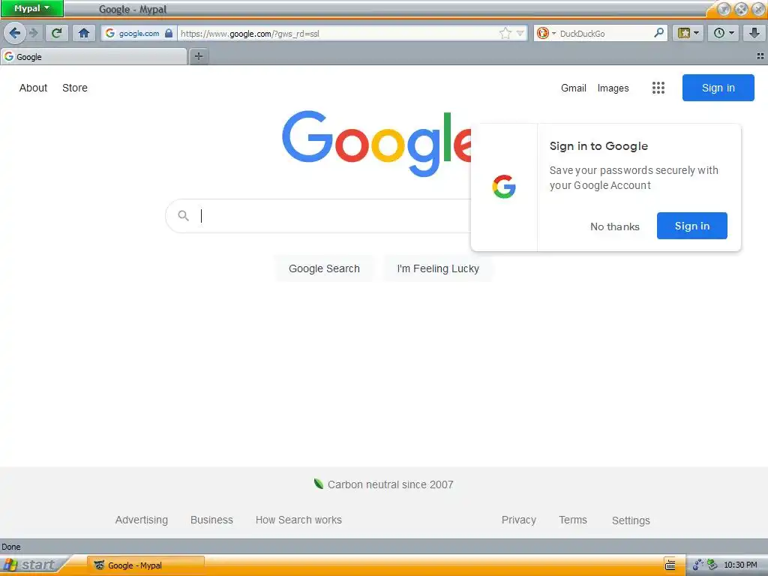Switch to Google - Mypal taskbar item
768x576 pixels.
(x=145, y=565)
